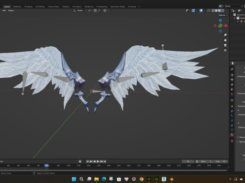Switch to the Geometry Nodes workspace tab
Viewport: 245px width, 183px height.
coord(117,7)
